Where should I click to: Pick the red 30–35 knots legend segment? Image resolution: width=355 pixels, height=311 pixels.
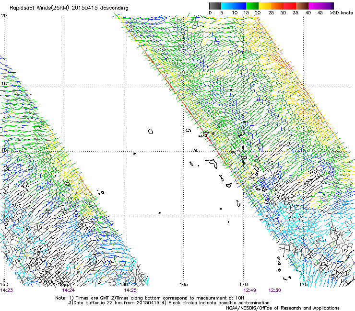coord(290,6)
